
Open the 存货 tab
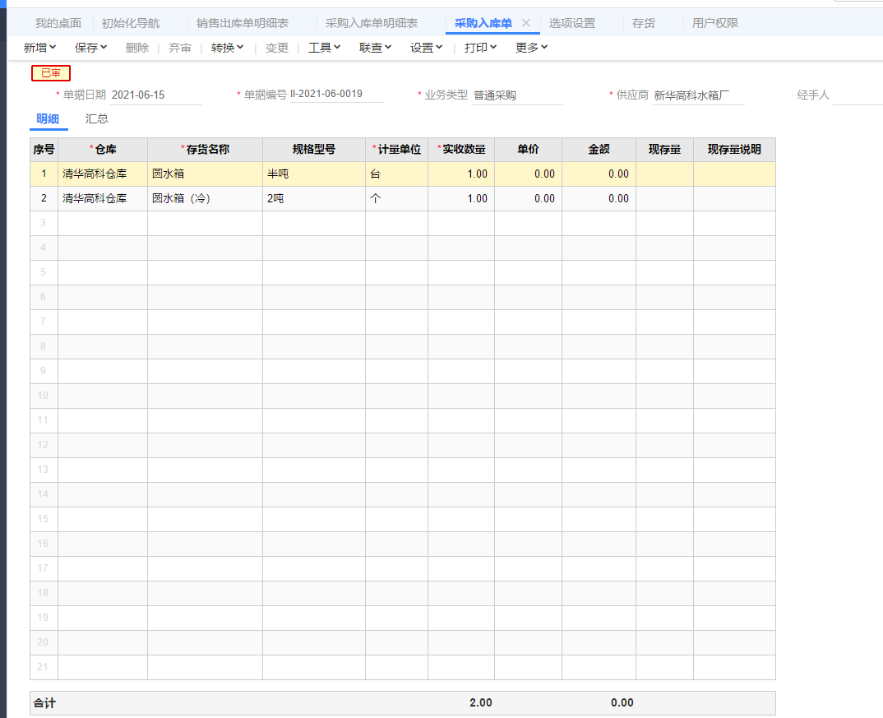[644, 23]
